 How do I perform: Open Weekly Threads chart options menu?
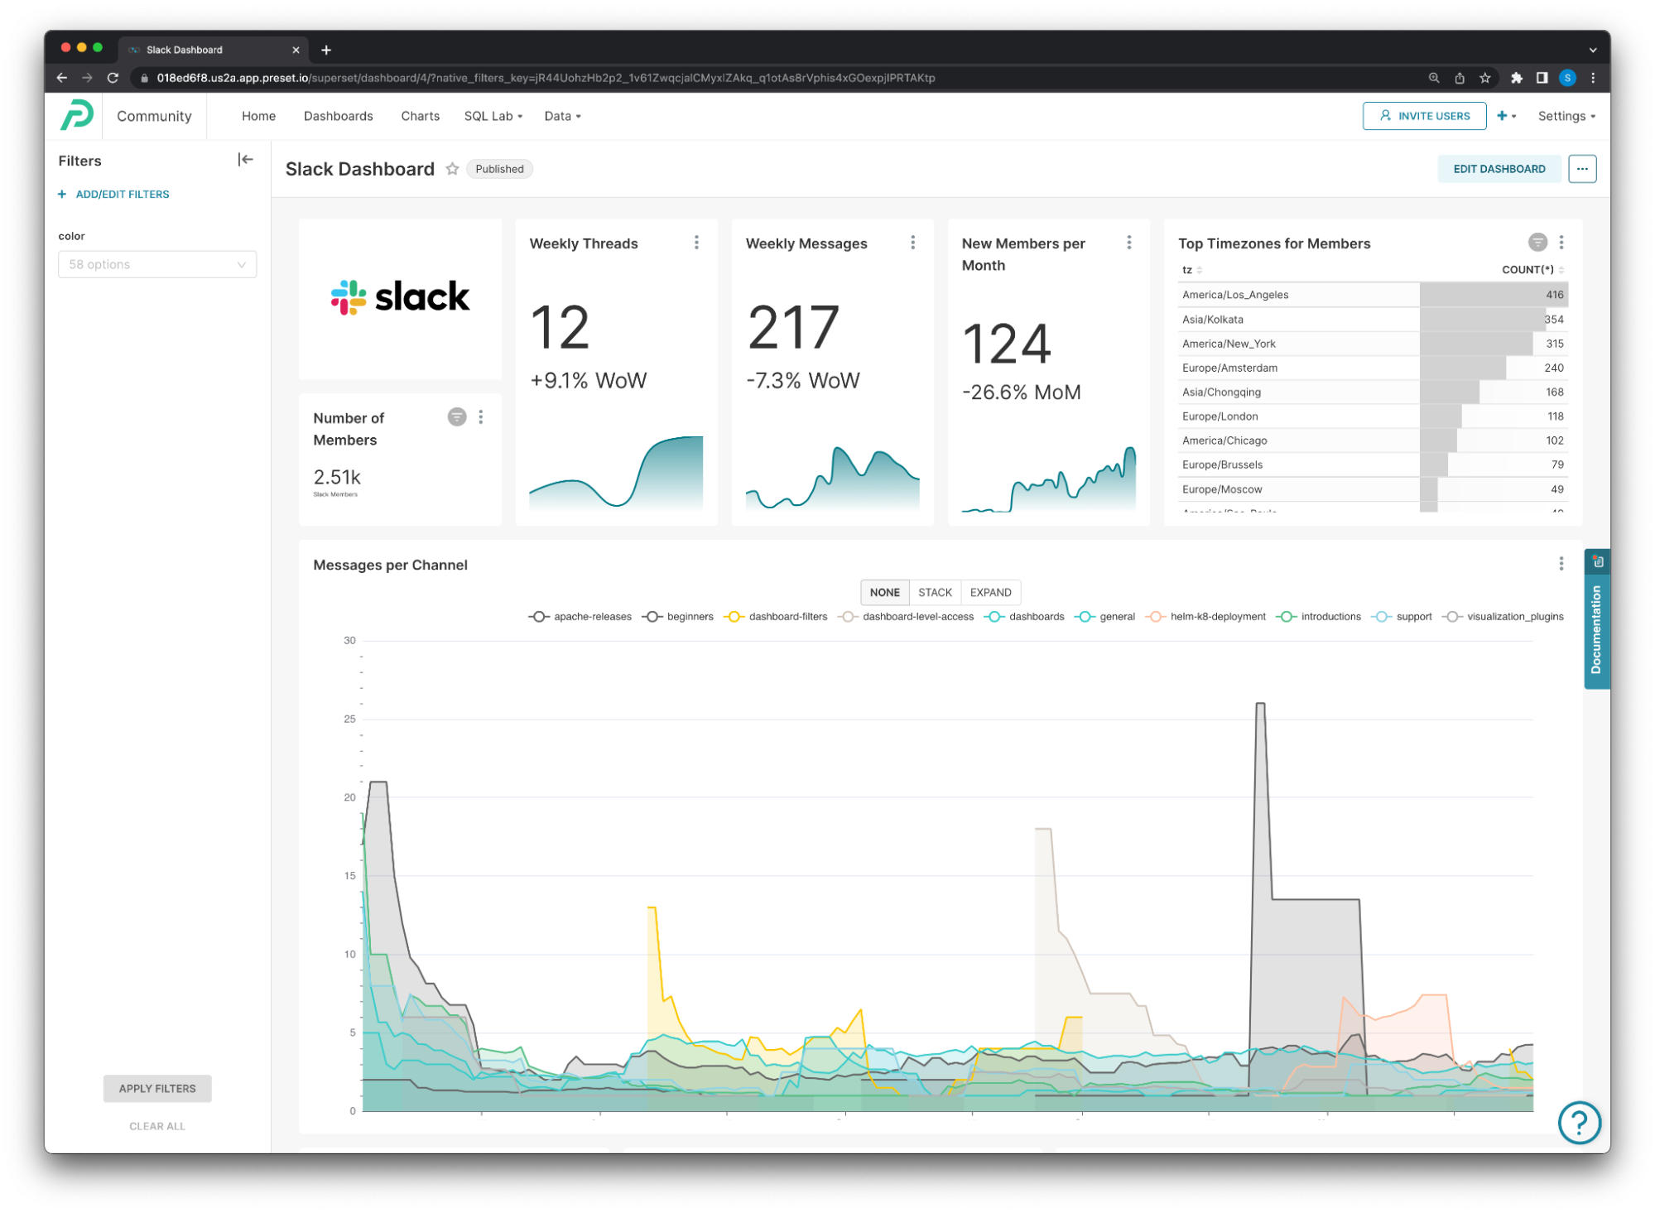pos(696,243)
